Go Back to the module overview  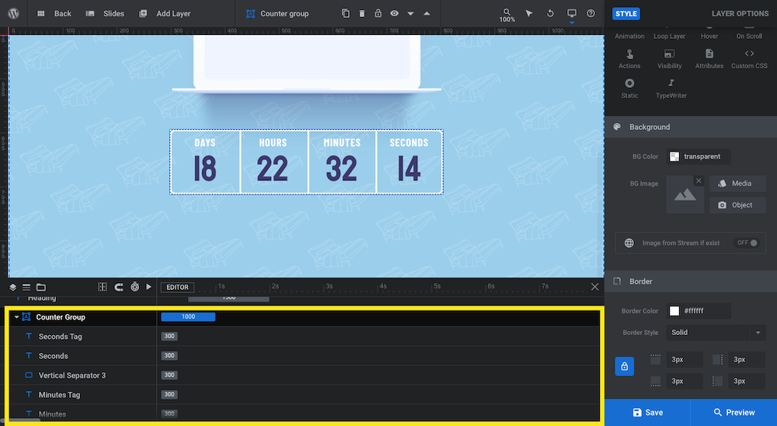click(54, 13)
